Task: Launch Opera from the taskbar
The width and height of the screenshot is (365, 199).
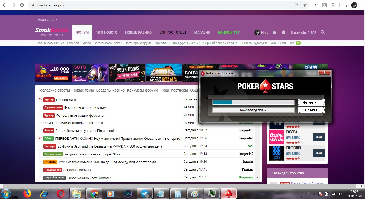Action: pyautogui.click(x=61, y=194)
